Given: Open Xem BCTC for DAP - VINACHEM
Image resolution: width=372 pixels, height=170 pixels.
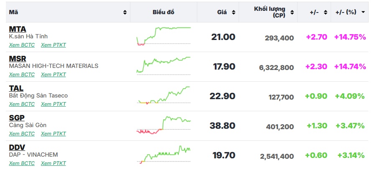Looking at the screenshot, I should click(22, 163).
